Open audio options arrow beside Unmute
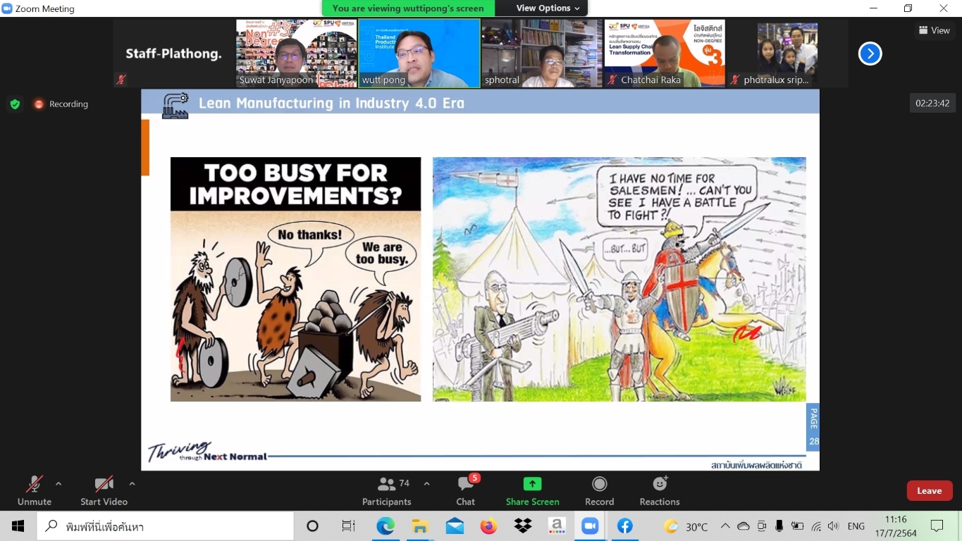Screen dimensions: 962x541 (58, 484)
